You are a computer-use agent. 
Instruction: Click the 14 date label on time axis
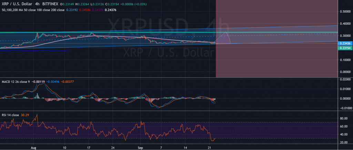[185, 148]
